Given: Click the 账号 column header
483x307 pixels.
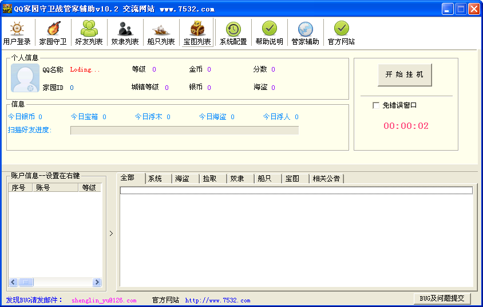Looking at the screenshot, I should [55, 187].
